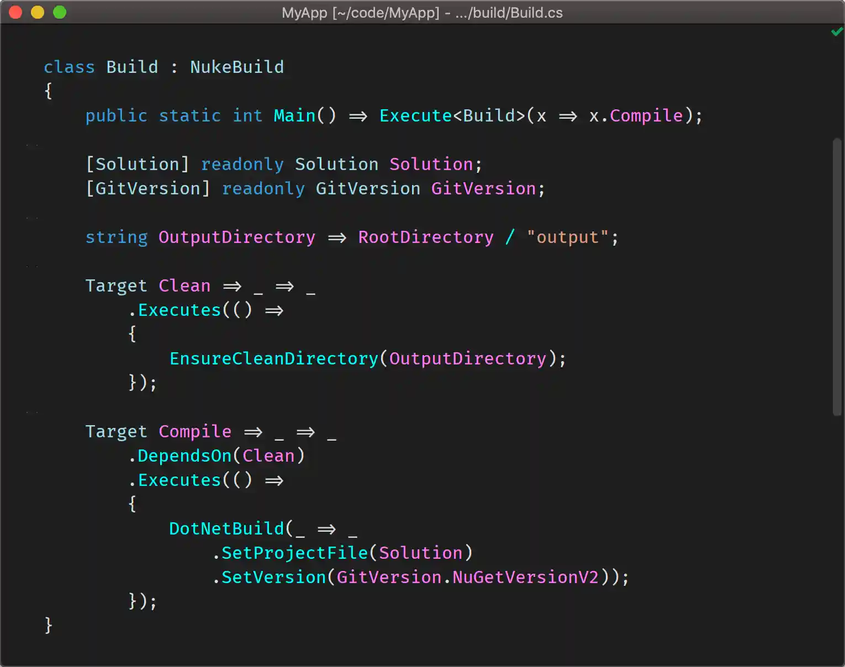Click the "output" string literal
This screenshot has width=845, height=667.
coord(567,237)
